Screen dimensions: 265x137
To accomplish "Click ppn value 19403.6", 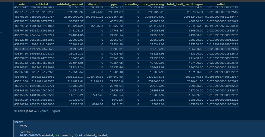I will tap(114, 100).
